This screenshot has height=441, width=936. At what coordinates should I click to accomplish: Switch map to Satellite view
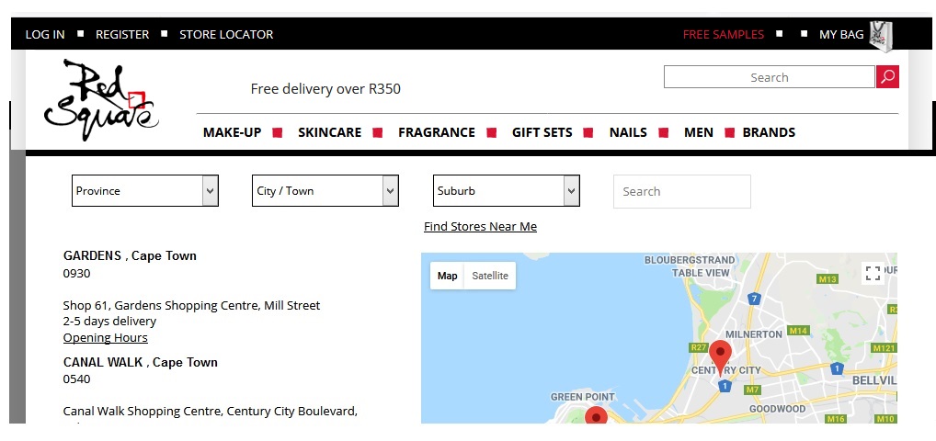pyautogui.click(x=489, y=276)
